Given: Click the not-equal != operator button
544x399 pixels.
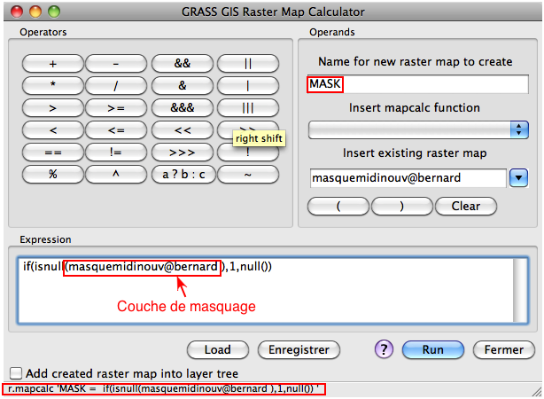Looking at the screenshot, I should (117, 152).
